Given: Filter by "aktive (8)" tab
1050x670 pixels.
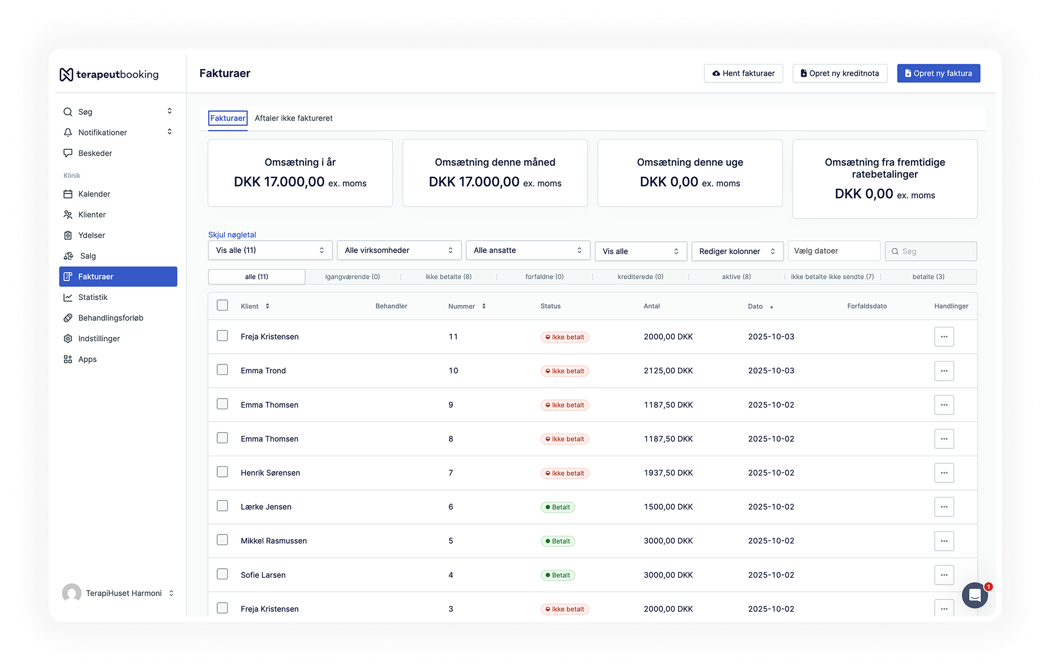Looking at the screenshot, I should pyautogui.click(x=736, y=277).
